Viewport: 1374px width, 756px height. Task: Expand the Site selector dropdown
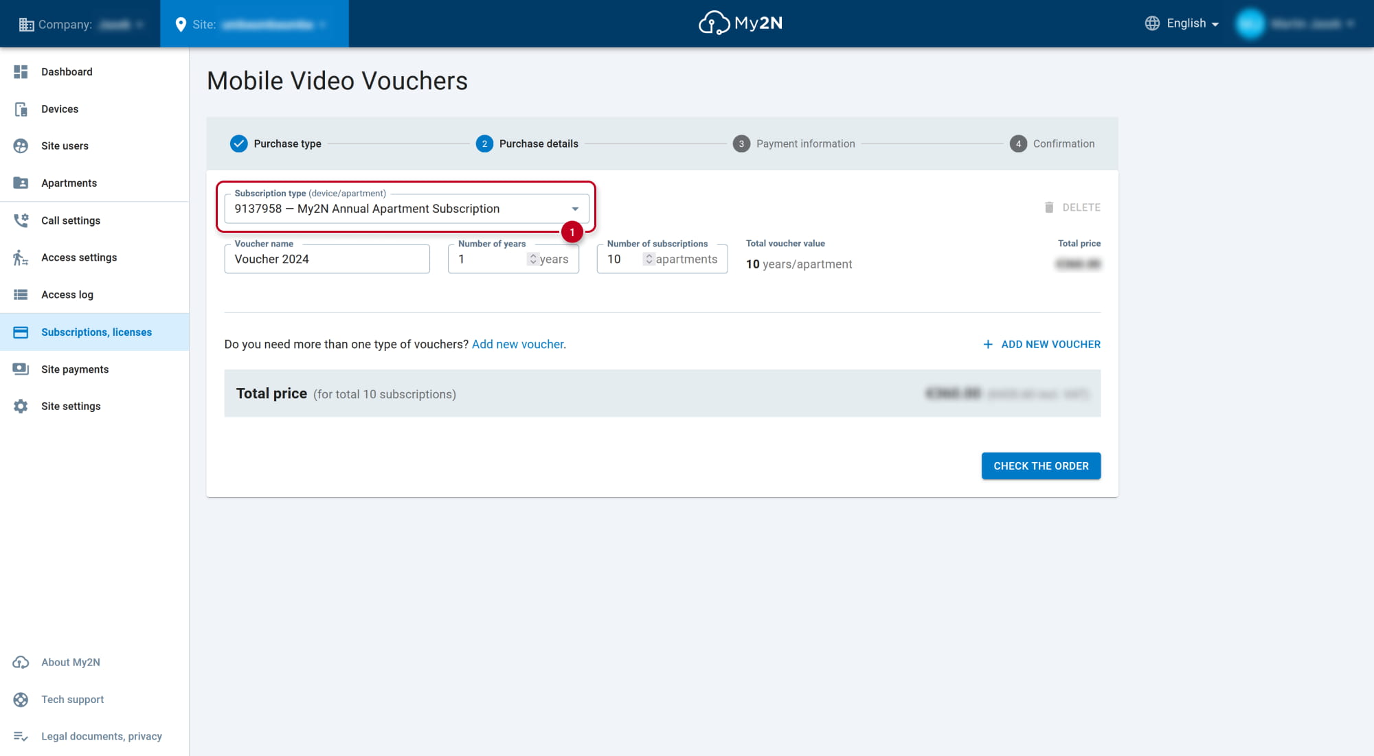coord(322,24)
